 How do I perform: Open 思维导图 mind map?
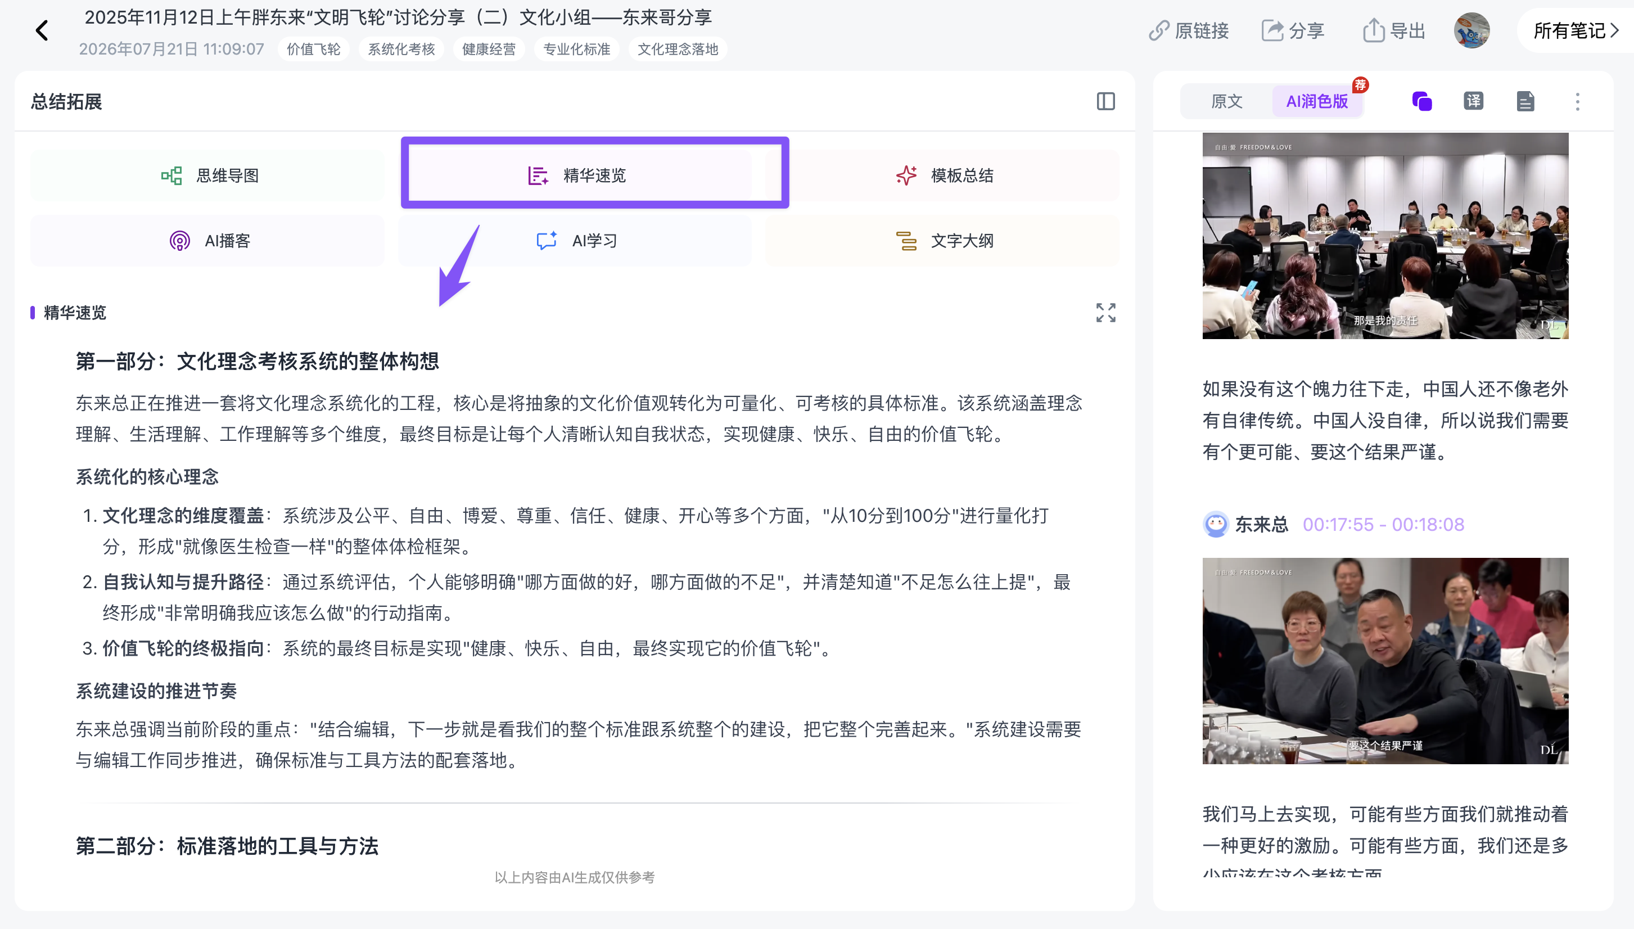tap(207, 175)
